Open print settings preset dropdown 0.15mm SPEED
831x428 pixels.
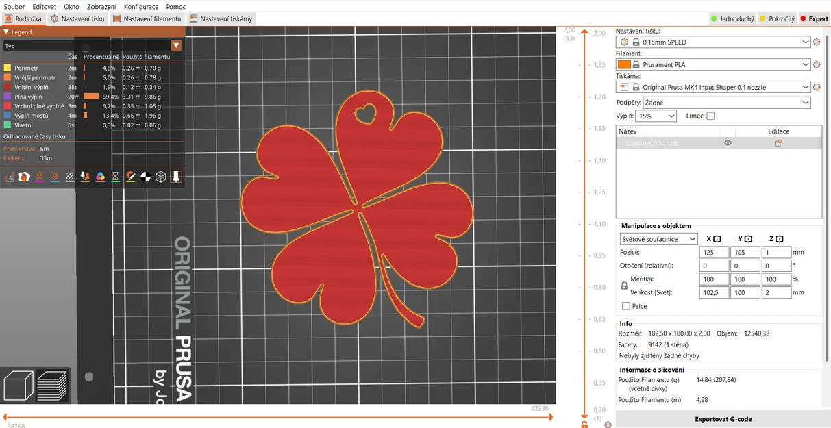[714, 42]
